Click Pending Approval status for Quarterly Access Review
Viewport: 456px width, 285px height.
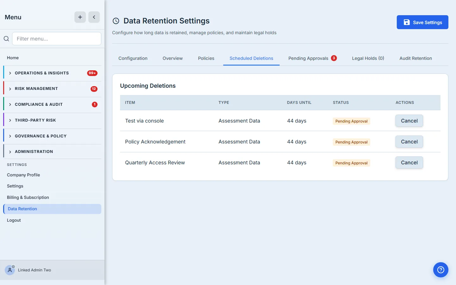(351, 163)
